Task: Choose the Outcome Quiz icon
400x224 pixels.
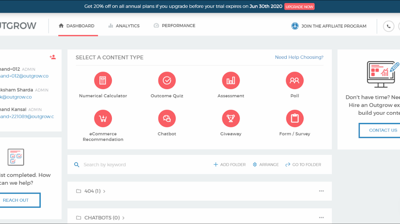Action: point(167,80)
